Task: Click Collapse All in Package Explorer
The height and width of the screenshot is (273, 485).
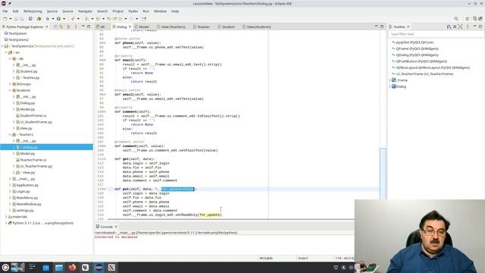Action: tap(55, 27)
